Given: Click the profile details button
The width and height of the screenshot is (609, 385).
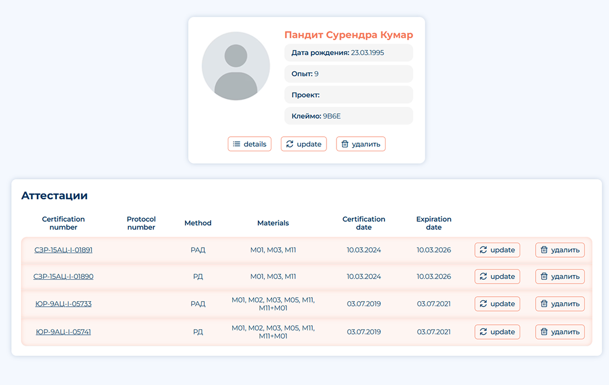Looking at the screenshot, I should pyautogui.click(x=249, y=144).
